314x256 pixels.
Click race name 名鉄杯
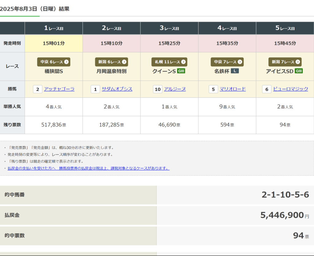click(x=222, y=71)
